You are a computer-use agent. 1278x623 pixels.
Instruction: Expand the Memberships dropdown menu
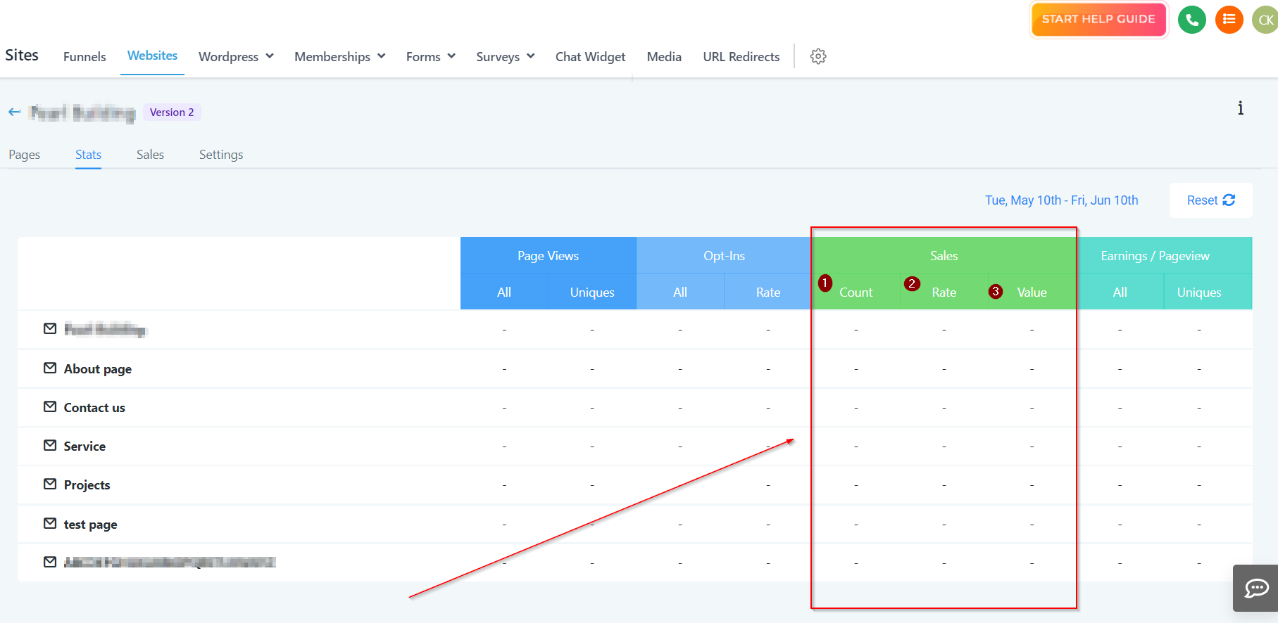point(339,57)
